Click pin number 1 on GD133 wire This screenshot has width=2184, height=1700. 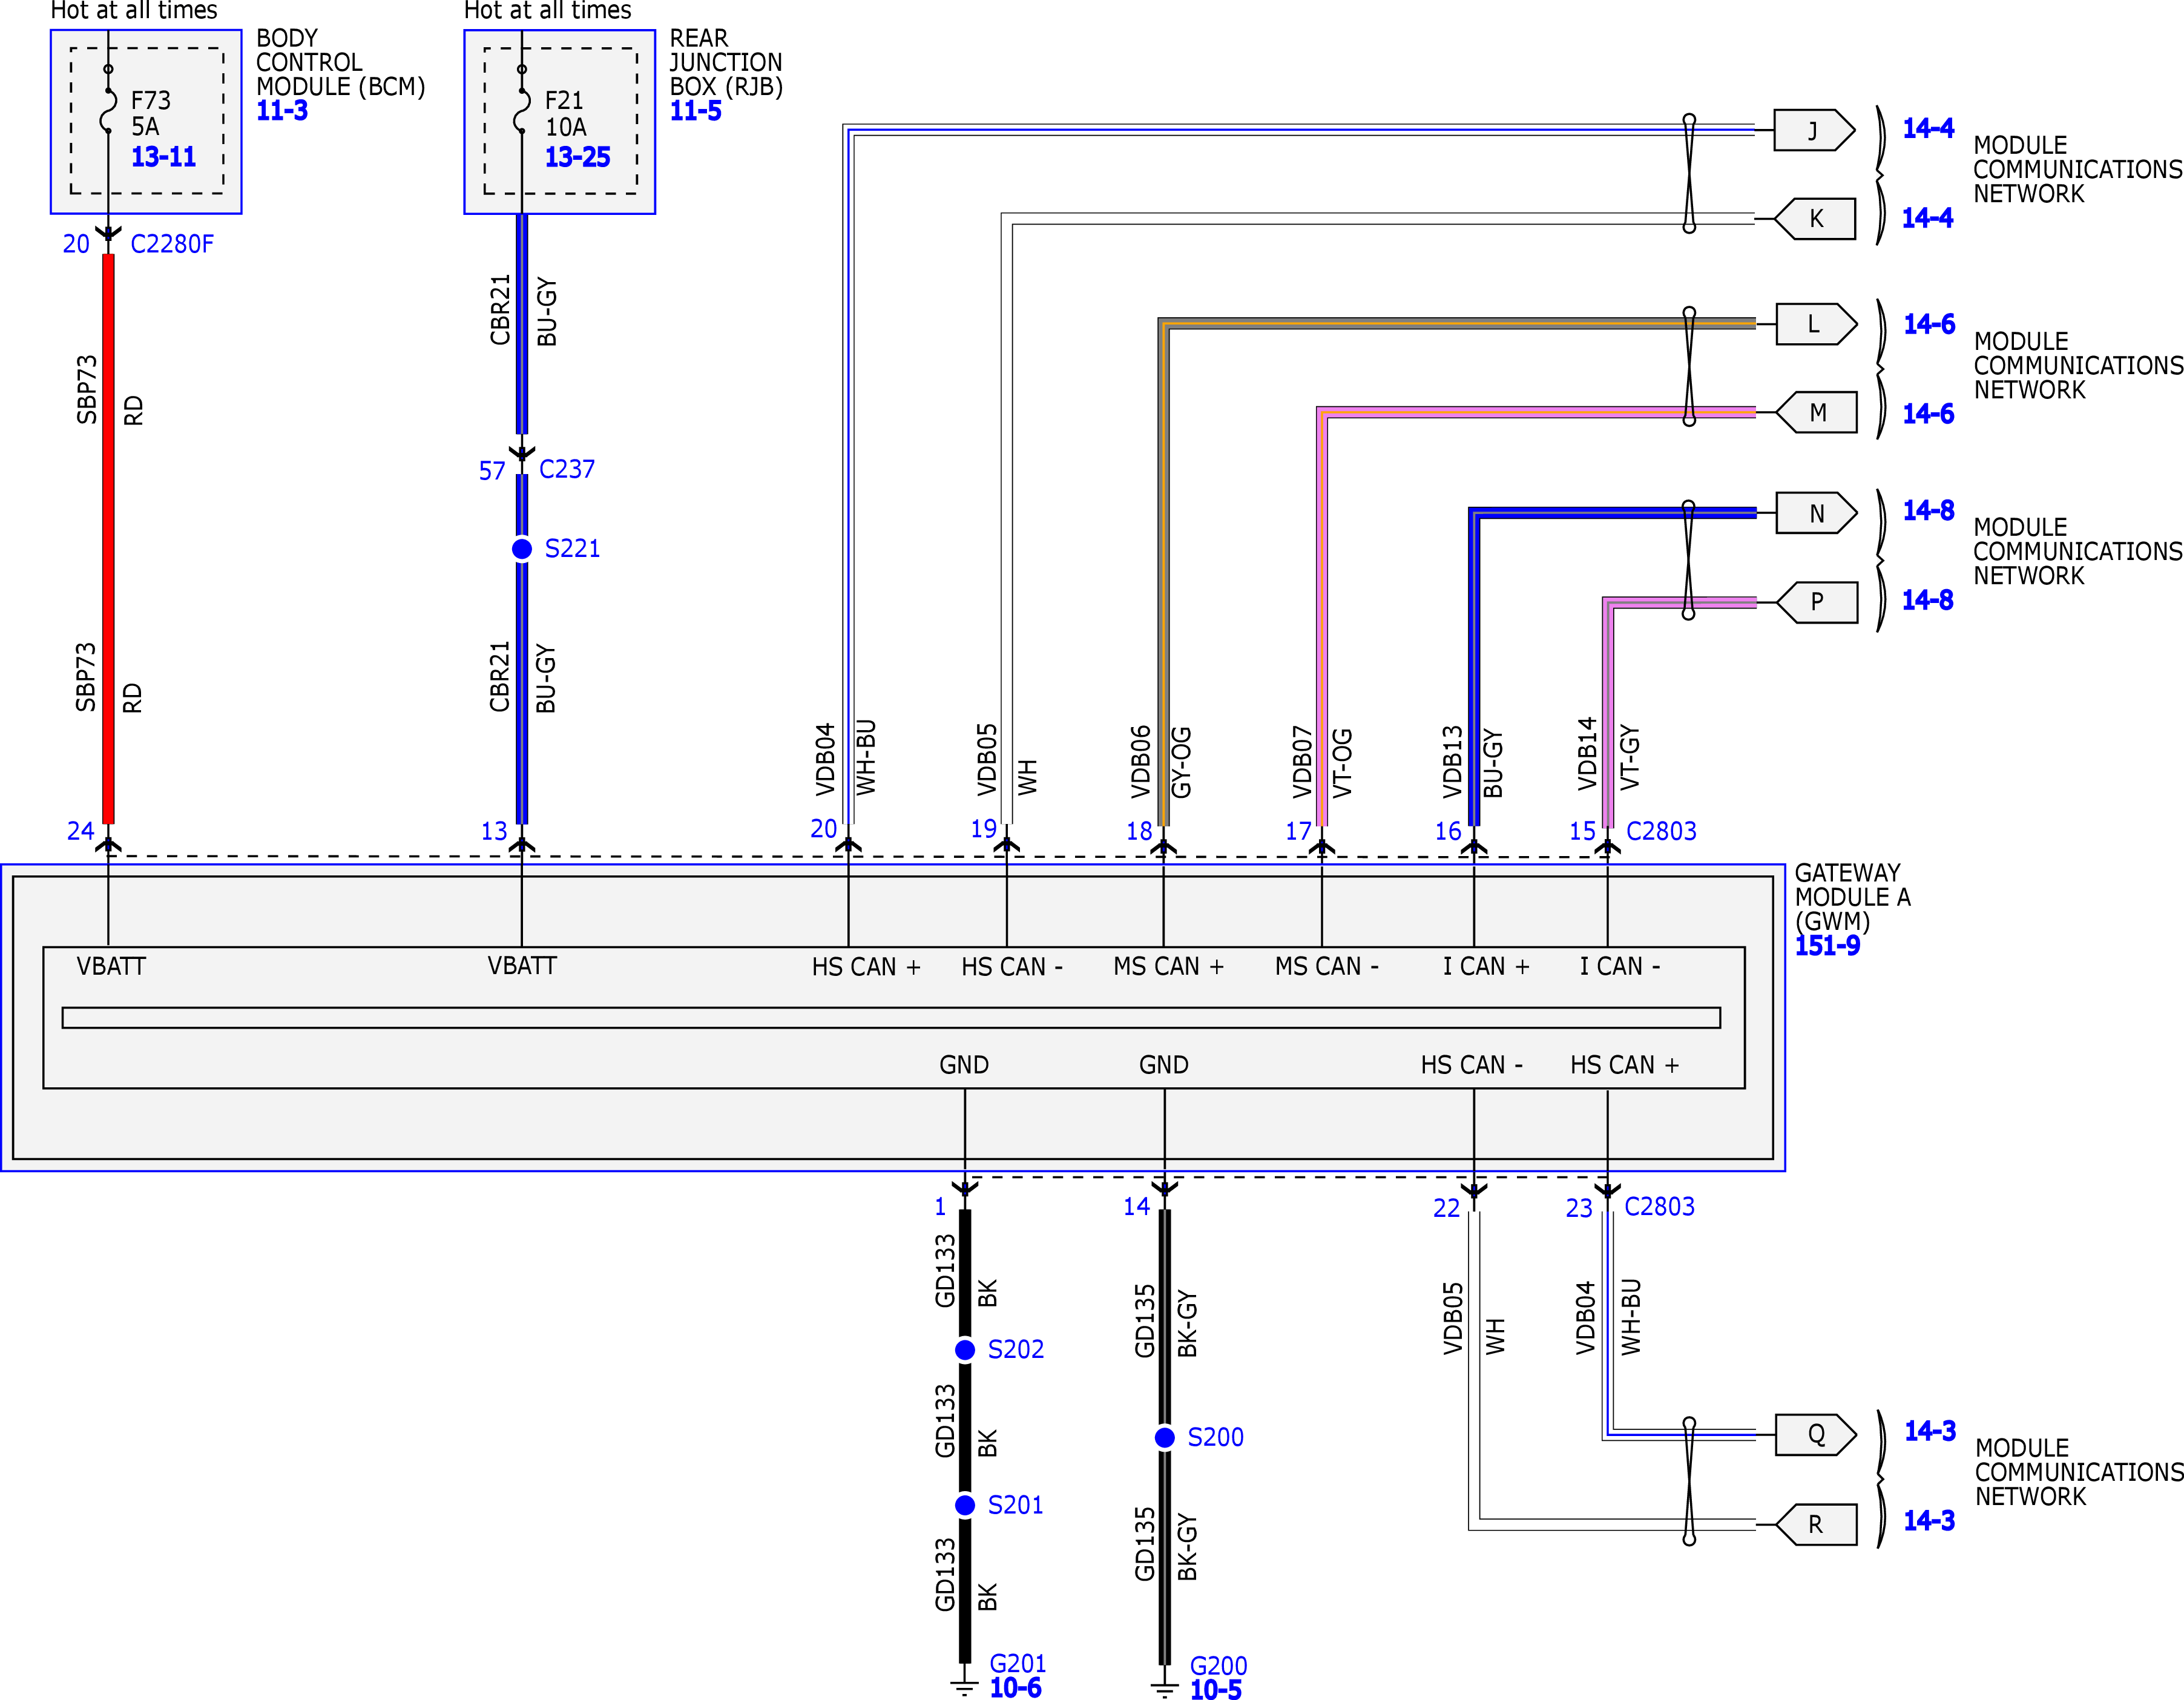940,1207
